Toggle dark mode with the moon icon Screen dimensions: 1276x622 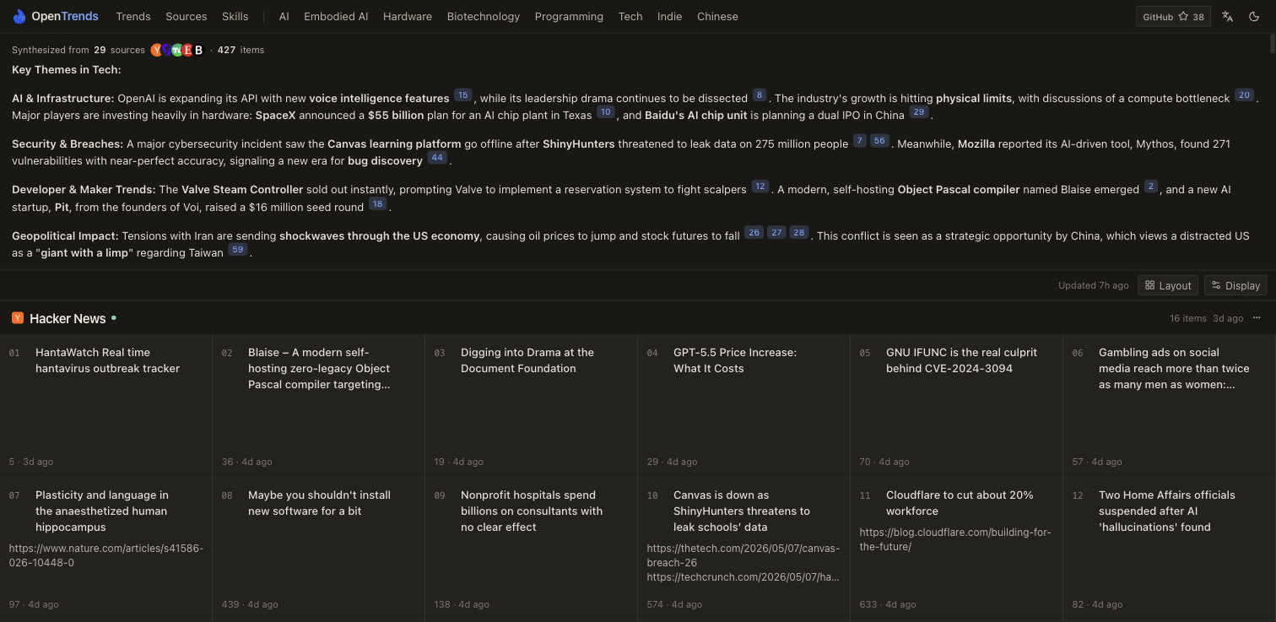click(1254, 16)
